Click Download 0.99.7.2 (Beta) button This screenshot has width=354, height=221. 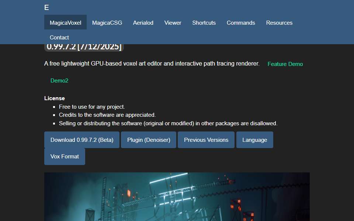pyautogui.click(x=82, y=140)
